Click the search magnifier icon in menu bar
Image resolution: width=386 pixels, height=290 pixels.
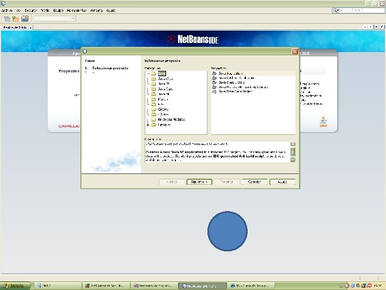point(335,10)
